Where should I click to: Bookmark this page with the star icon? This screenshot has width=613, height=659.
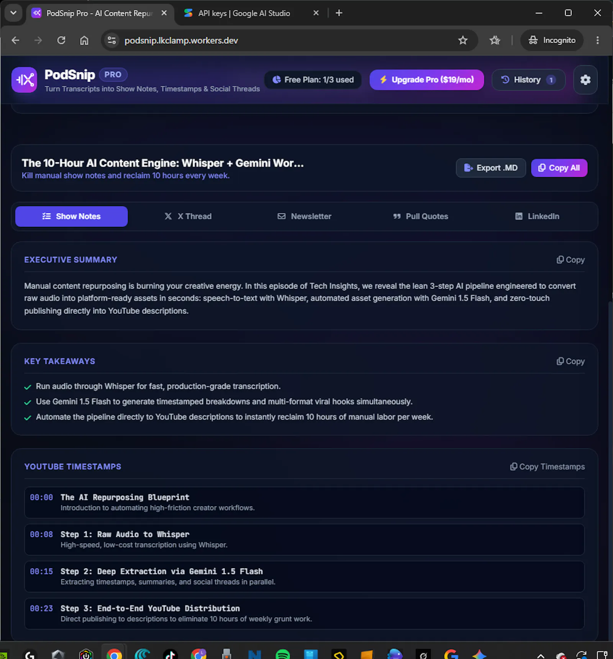click(x=463, y=40)
